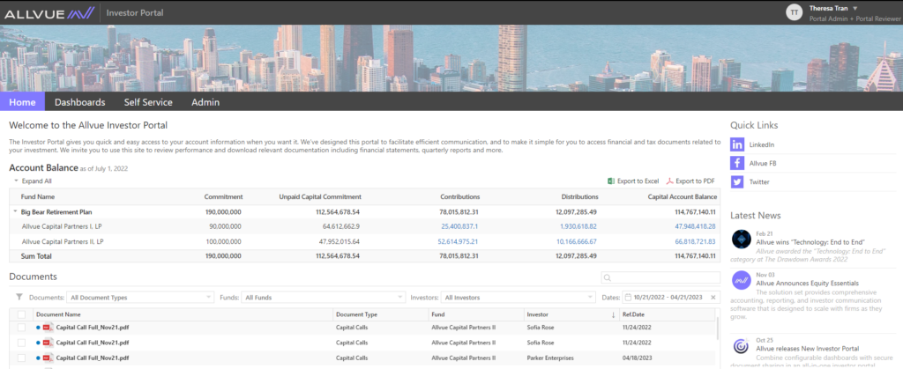Click the Excel icon beside Export to Excel
The image size is (903, 369).
(x=611, y=181)
